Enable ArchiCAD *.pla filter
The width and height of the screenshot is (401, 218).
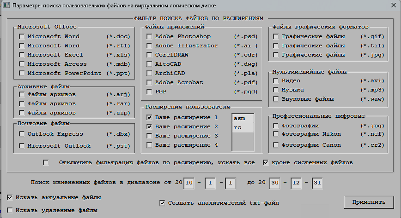coord(149,73)
